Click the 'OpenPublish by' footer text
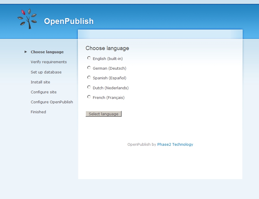This screenshot has height=199, width=259. [x=142, y=144]
